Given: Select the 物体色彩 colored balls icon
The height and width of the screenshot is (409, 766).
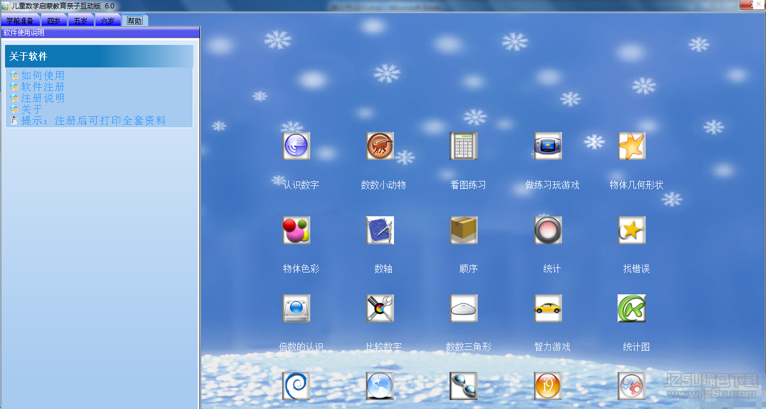Looking at the screenshot, I should pos(296,230).
